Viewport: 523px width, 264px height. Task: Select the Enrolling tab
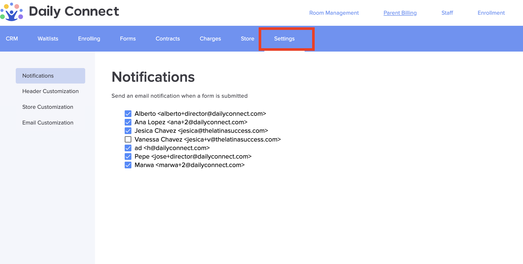coord(89,39)
